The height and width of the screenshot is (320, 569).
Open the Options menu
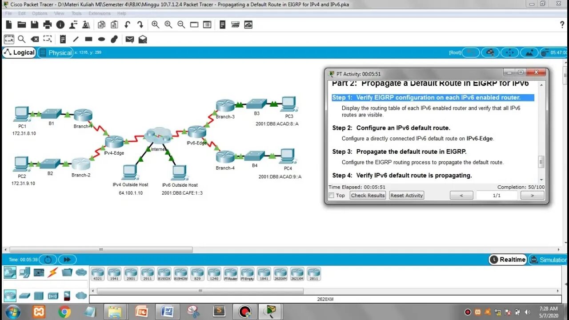coord(40,13)
